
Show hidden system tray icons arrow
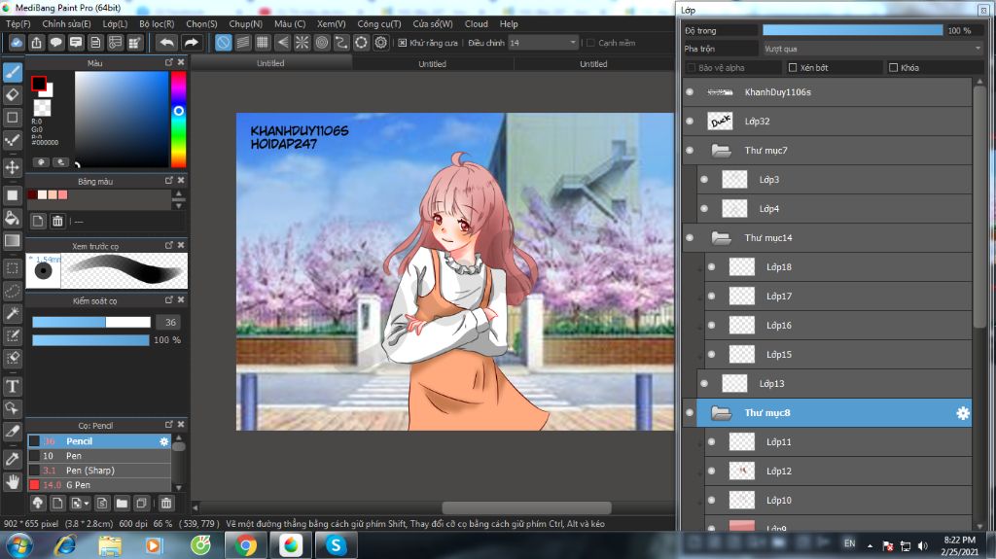coord(870,545)
